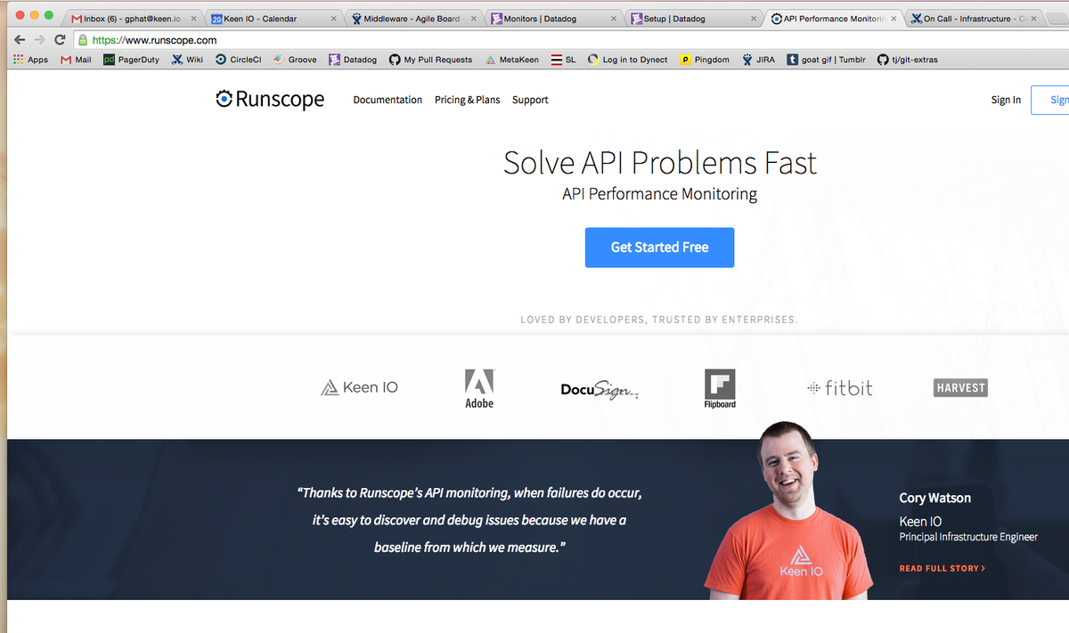Screen dimensions: 1069x633
Task: Open the PagerDuty bookmark
Action: pyautogui.click(x=131, y=60)
